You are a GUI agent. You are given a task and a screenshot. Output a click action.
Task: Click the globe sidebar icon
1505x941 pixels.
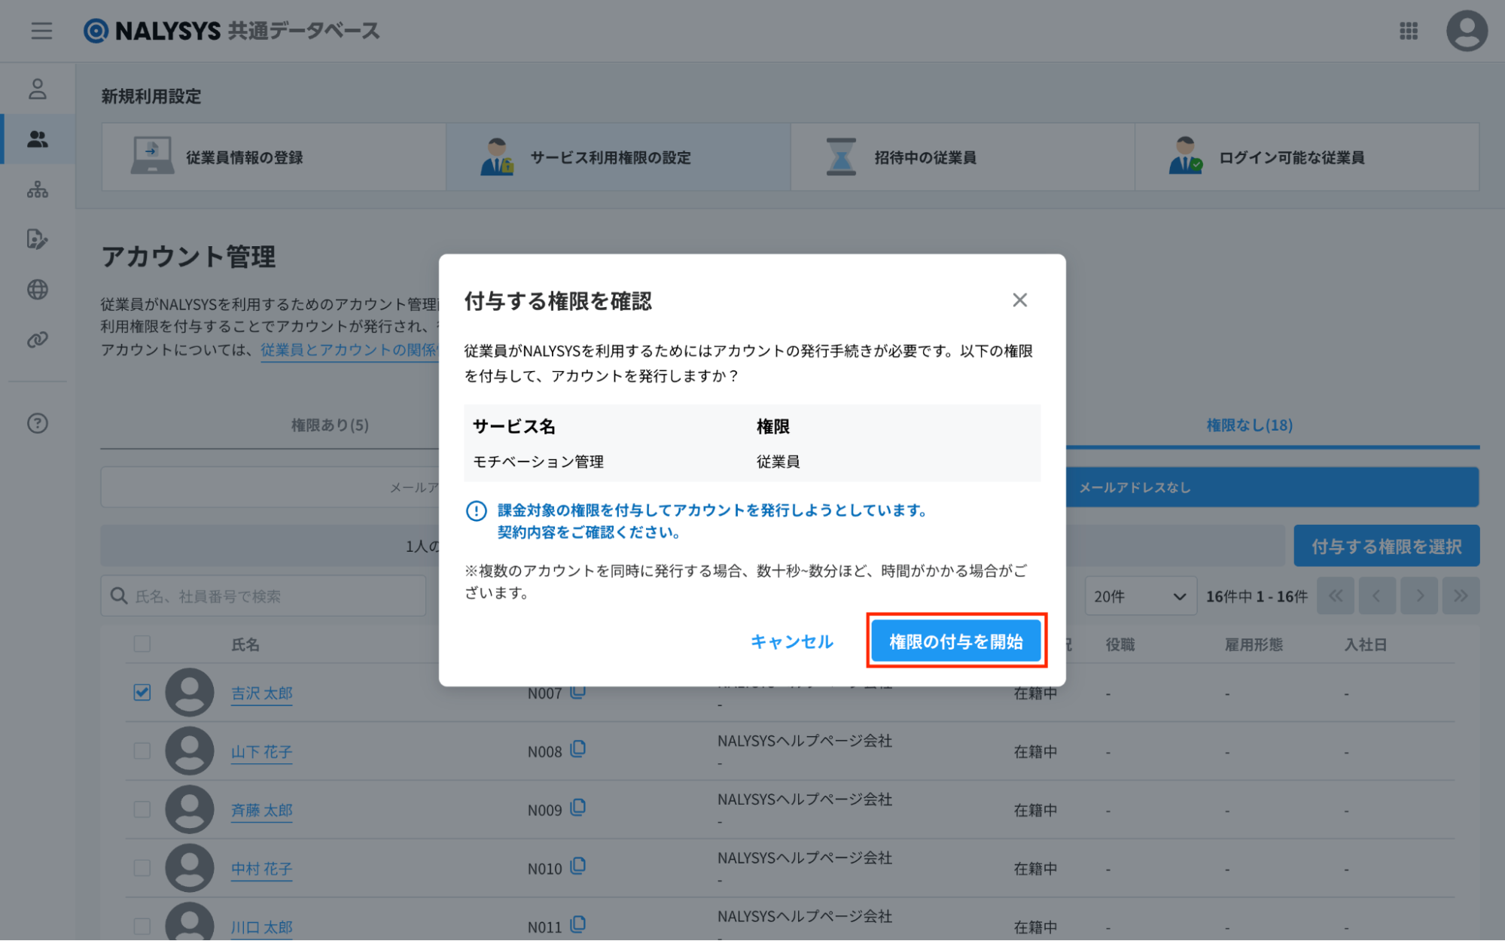[37, 290]
